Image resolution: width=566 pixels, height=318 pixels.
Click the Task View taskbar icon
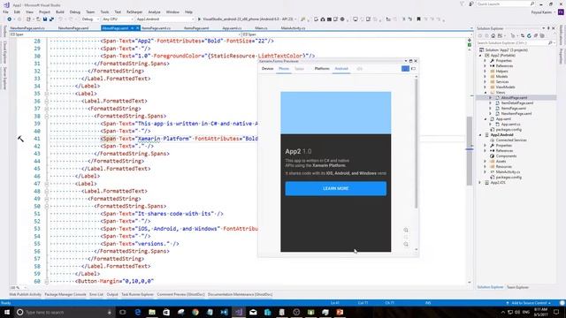[123, 312]
